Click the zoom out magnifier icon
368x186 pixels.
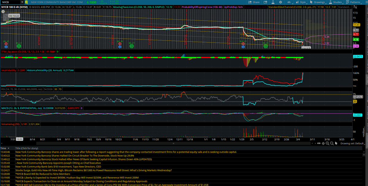click(x=332, y=143)
